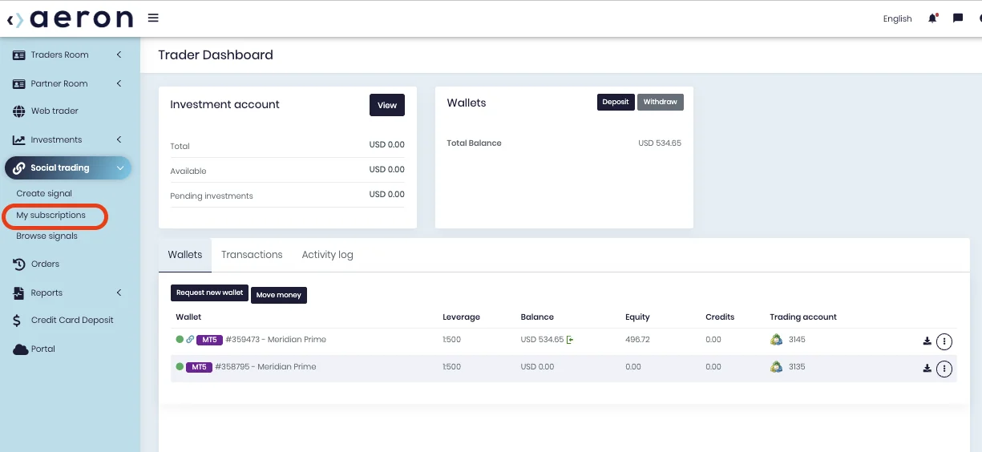The image size is (982, 452).
Task: Click the Portal cloud icon
Action: (x=20, y=349)
